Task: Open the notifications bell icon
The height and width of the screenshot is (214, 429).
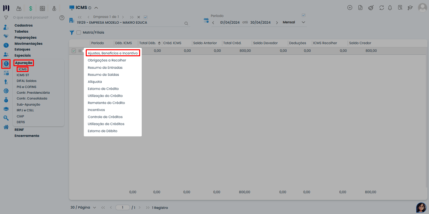Action: (x=390, y=8)
